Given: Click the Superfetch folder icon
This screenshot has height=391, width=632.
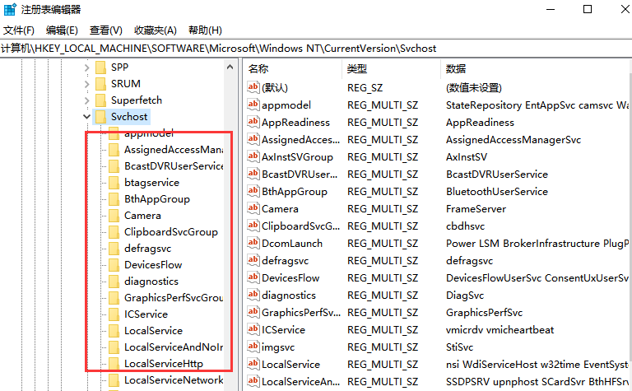Looking at the screenshot, I should 100,100.
